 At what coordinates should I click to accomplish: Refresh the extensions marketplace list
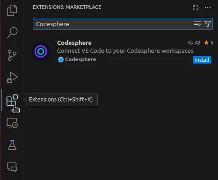coord(195,7)
